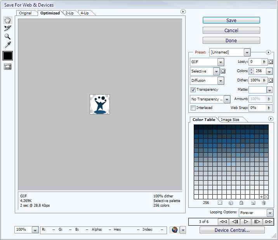Viewport: 278px width, 240px height.
Task: Select the Hand tool
Action: click(7, 20)
